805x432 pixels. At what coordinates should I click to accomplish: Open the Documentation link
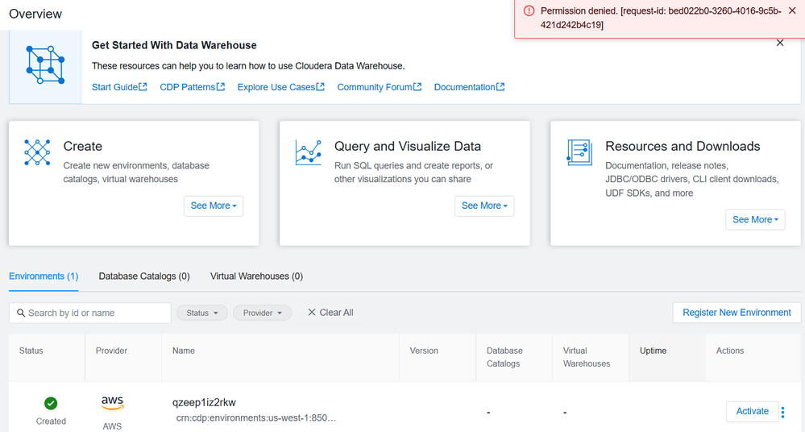coord(469,87)
